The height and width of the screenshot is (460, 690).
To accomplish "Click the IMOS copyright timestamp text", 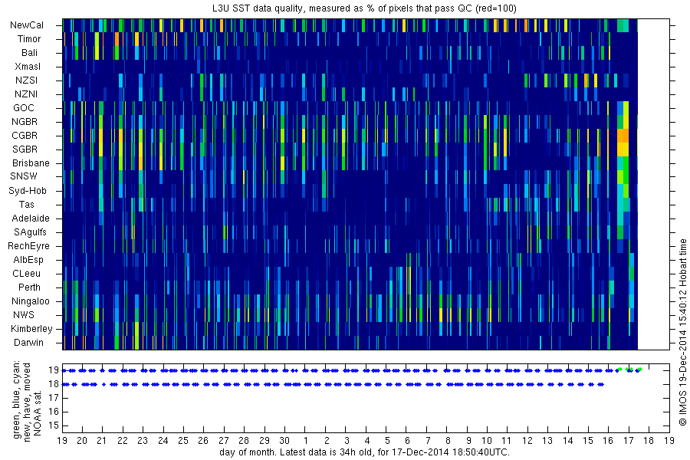I will pyautogui.click(x=682, y=332).
